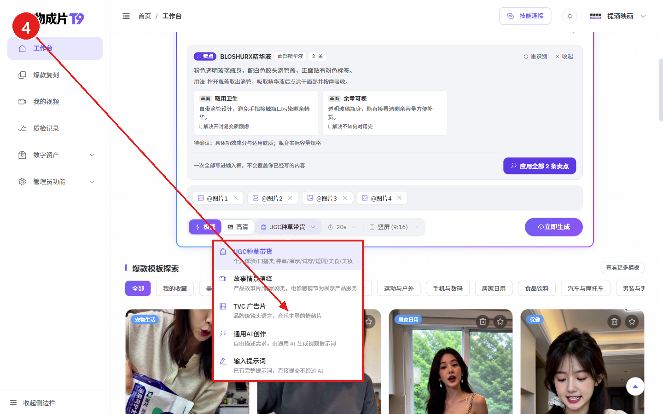Expand the 提酒映画 account dropdown
Screen dimensions: 663x414
point(617,16)
